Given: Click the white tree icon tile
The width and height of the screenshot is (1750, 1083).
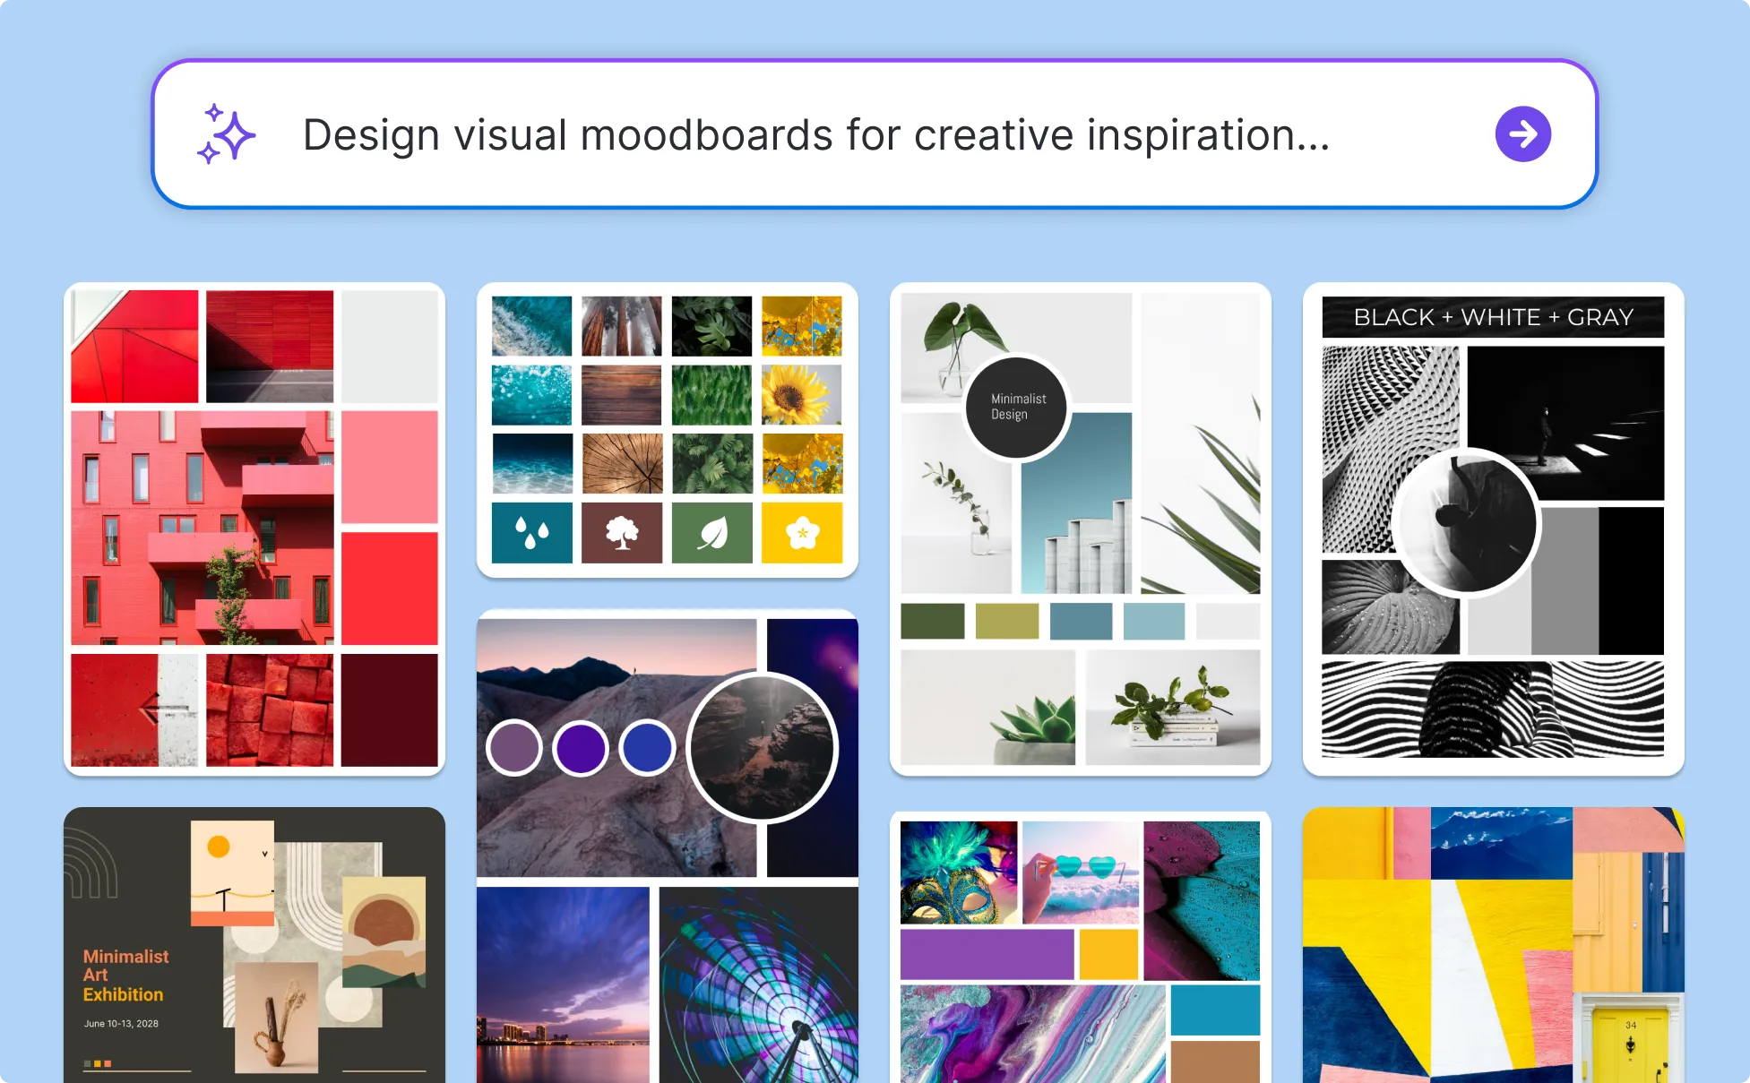Looking at the screenshot, I should 622,533.
